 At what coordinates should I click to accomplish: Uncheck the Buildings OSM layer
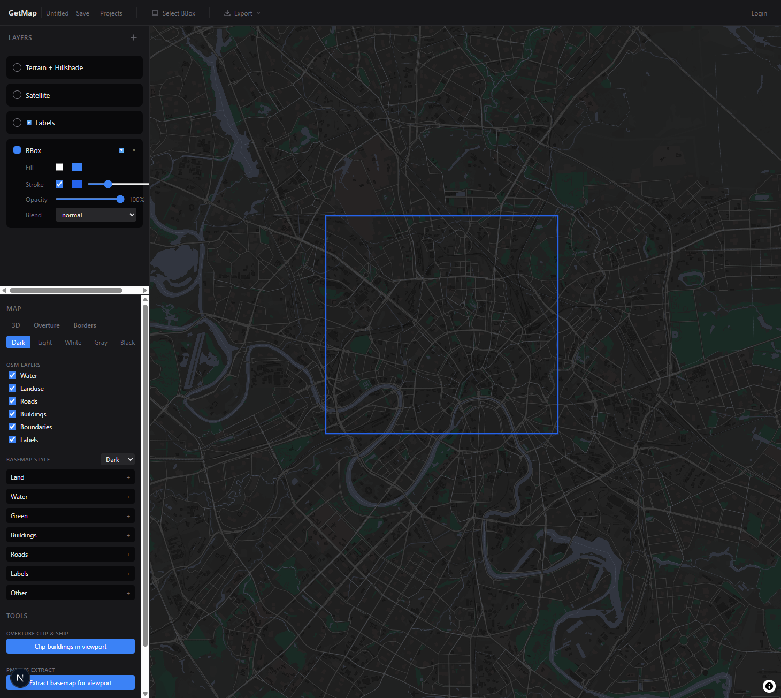12,414
